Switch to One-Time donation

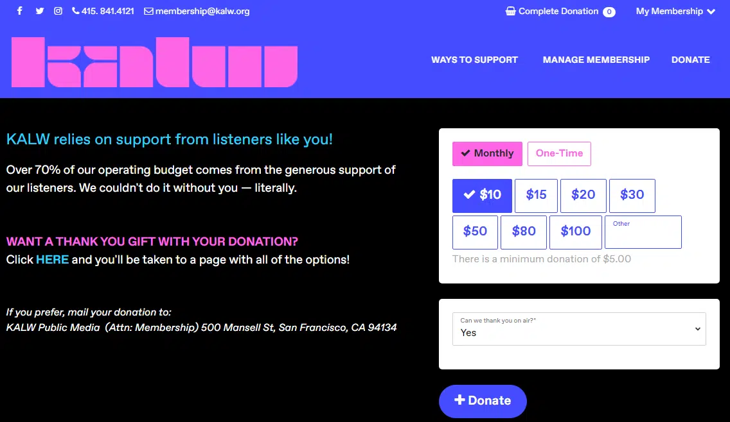pos(559,153)
